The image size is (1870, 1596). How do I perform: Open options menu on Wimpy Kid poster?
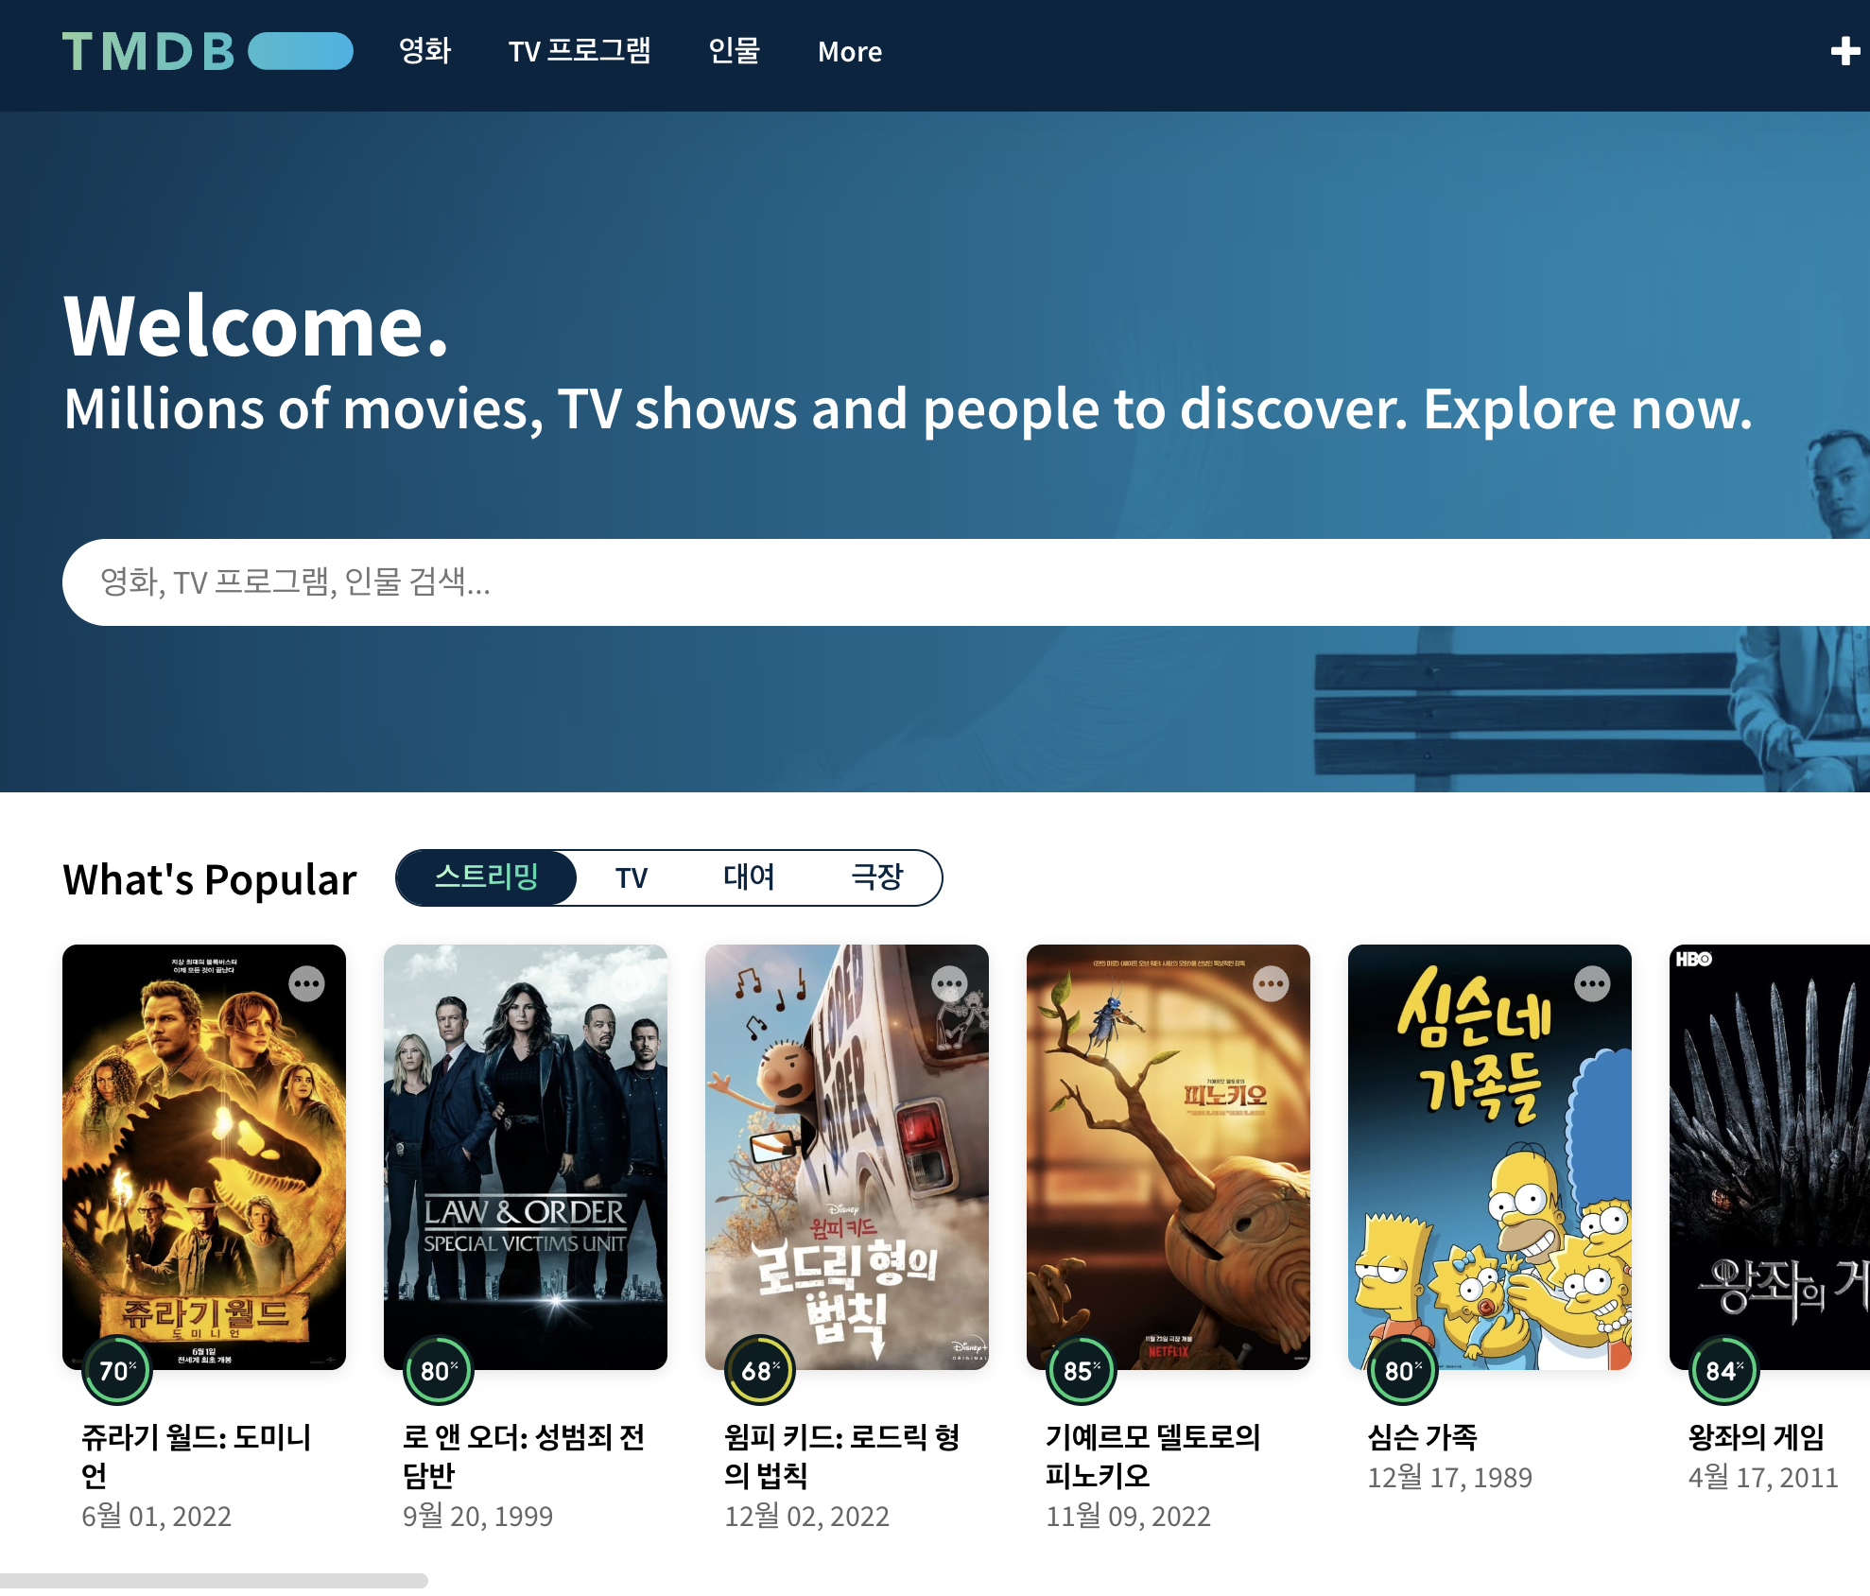click(x=949, y=984)
